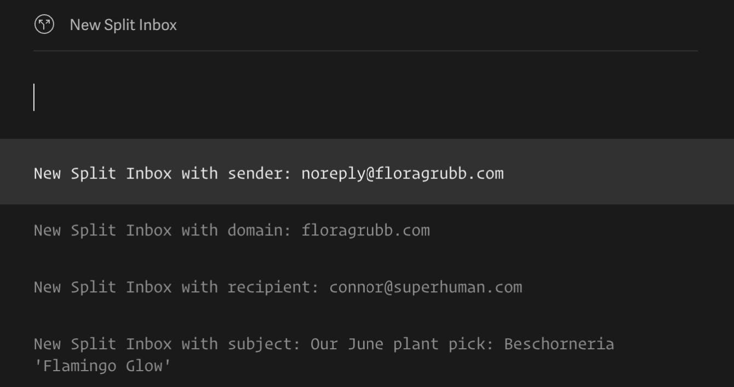The image size is (734, 387).
Task: Click the connor@superhuman.com recipient address
Action: click(x=425, y=287)
